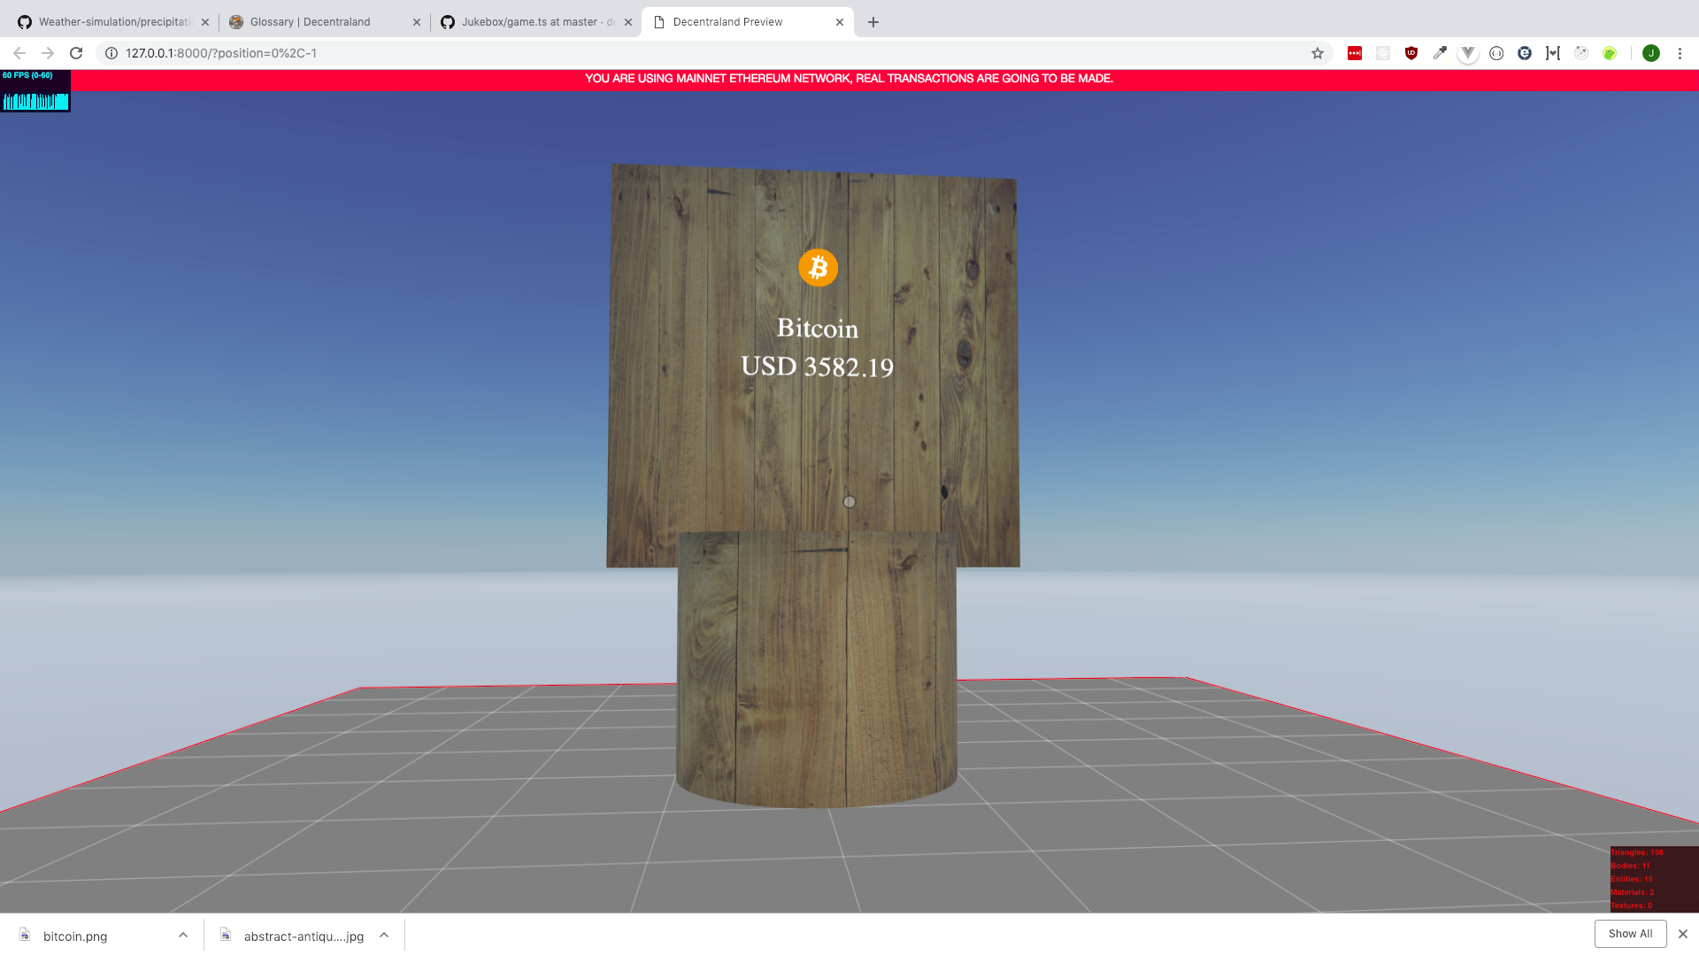The height and width of the screenshot is (956, 1699).
Task: Expand options for abstract-antiqu jpg download
Action: pos(384,935)
